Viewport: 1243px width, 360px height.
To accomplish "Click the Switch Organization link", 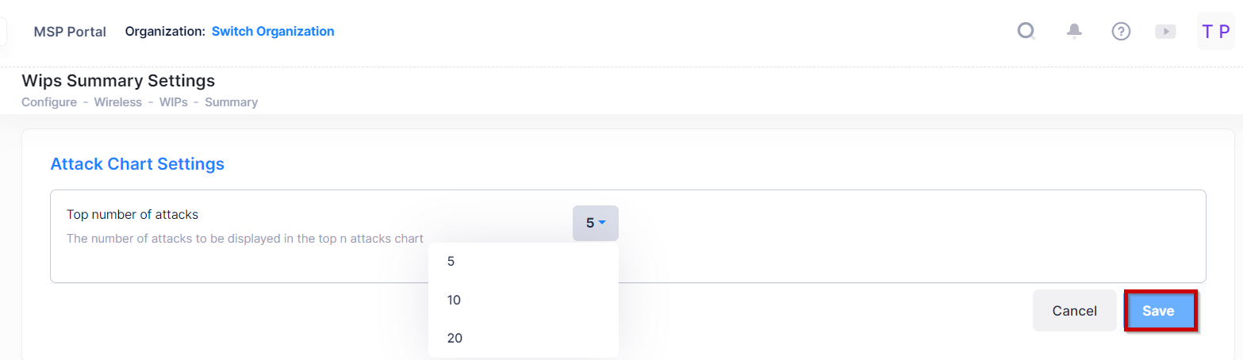I will 273,32.
